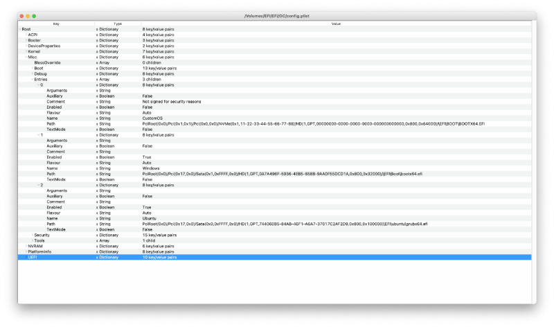554x327 pixels.
Task: Click the path value ending in BOOTX64.EFI
Action: click(314, 124)
